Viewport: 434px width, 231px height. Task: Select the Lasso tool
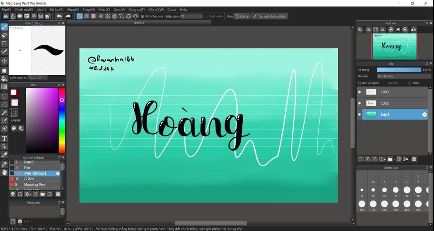pos(4,104)
